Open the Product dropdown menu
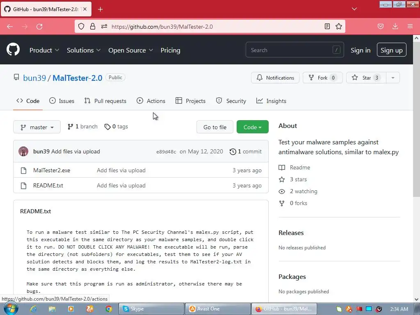This screenshot has width=420, height=315. pyautogui.click(x=44, y=50)
